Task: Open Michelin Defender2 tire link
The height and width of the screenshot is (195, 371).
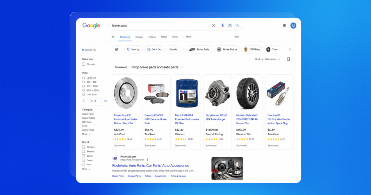Action: (x=247, y=119)
